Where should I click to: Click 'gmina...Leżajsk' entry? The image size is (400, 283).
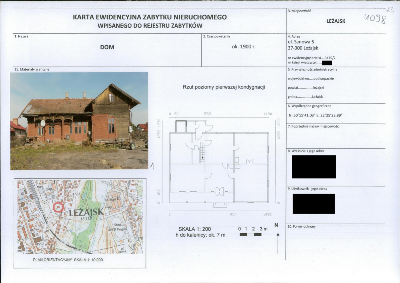click(305, 97)
